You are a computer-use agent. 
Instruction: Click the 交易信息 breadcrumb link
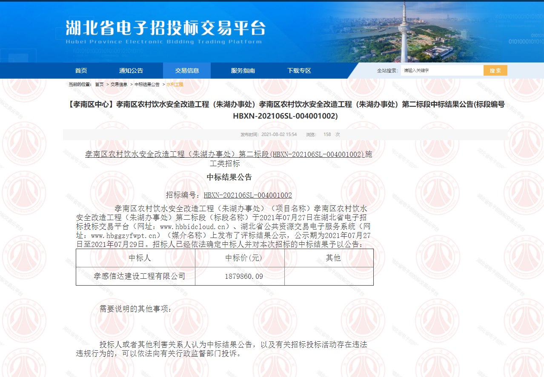click(119, 85)
